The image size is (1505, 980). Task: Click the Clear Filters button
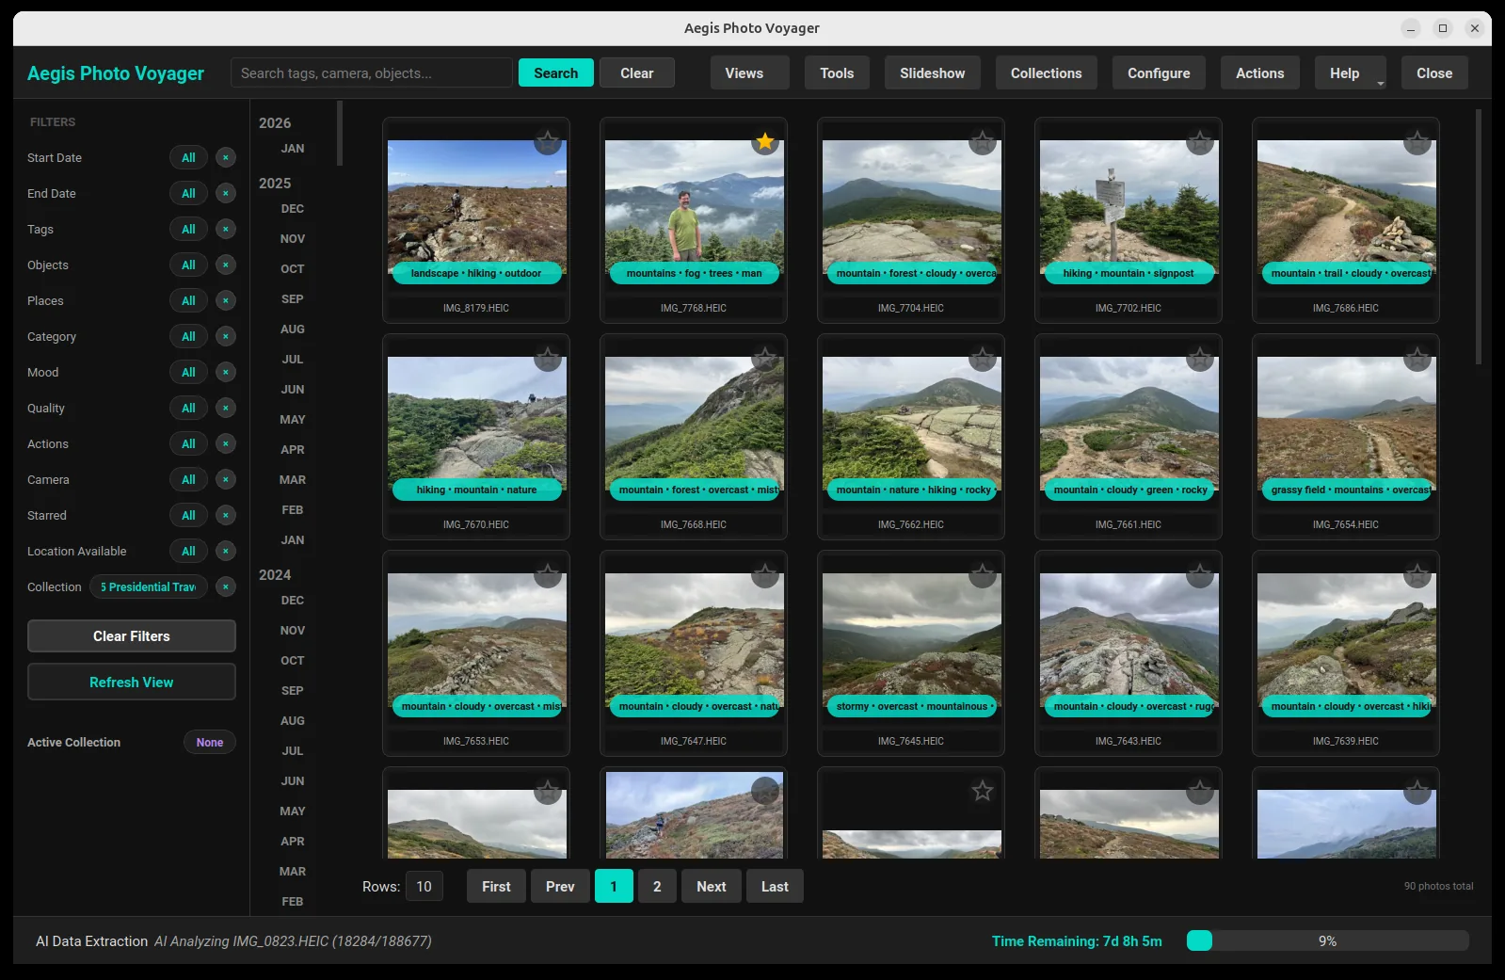point(132,636)
